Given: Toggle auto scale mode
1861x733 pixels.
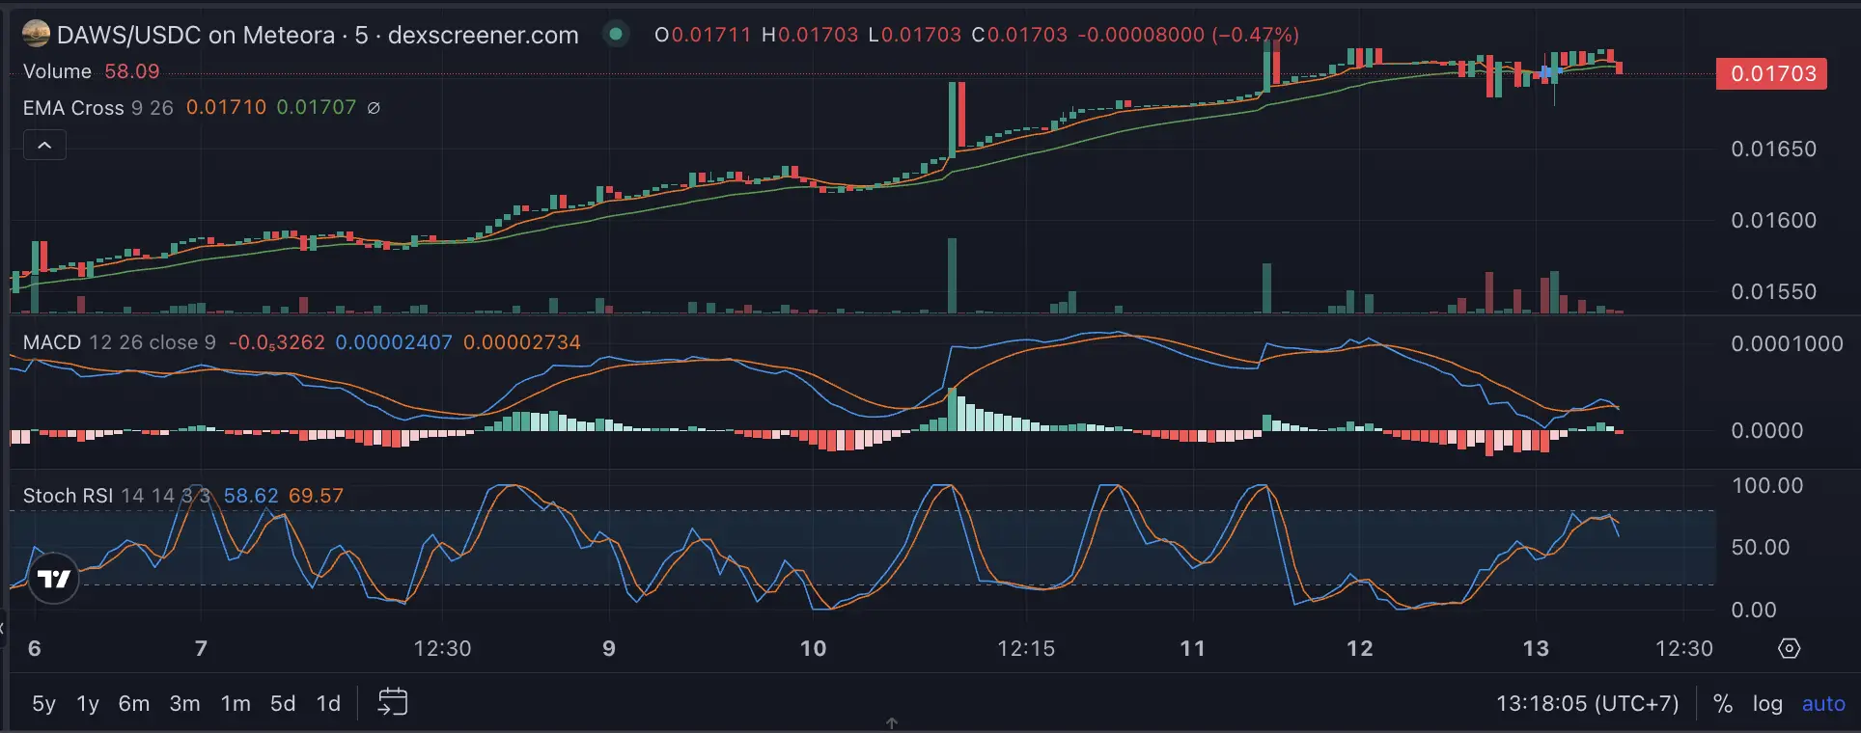Looking at the screenshot, I should (x=1823, y=704).
